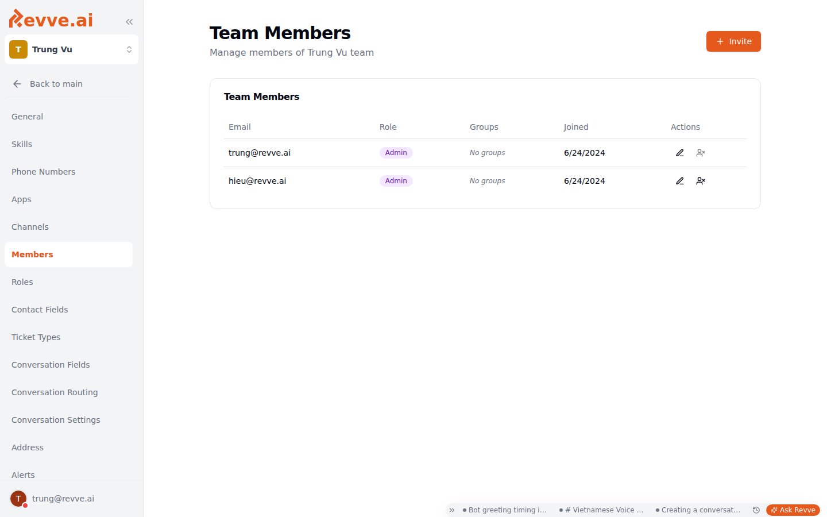Open chat history clock icon
Screen dimensions: 827x517
(x=756, y=510)
